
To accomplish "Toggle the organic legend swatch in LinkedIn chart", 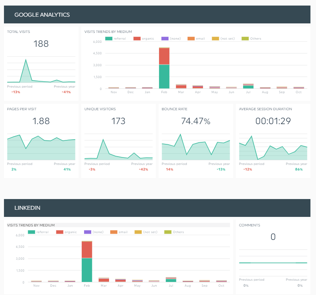I will coord(59,232).
